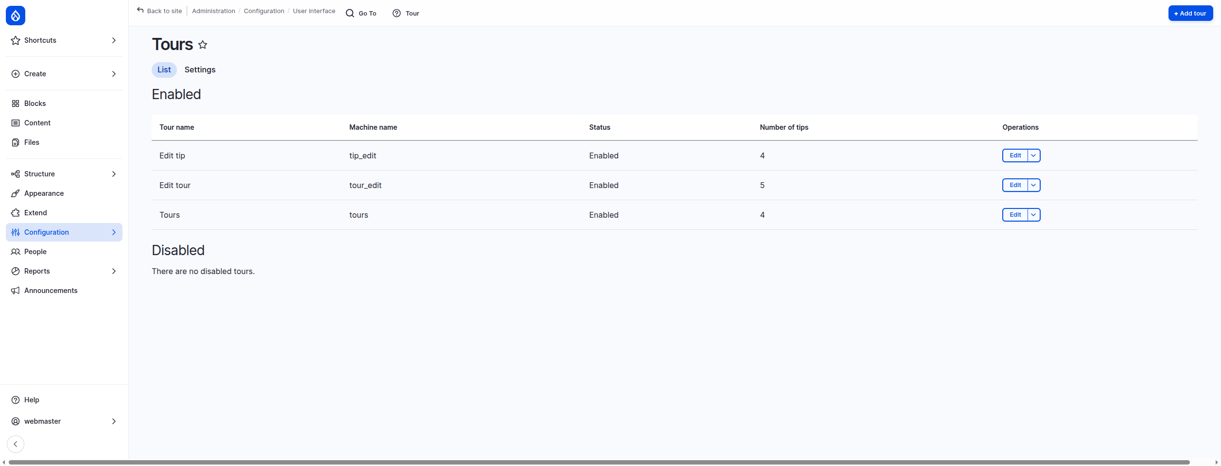Click the 'tour_edit' machine name cell
Viewport: 1221px width, 466px height.
[x=366, y=185]
